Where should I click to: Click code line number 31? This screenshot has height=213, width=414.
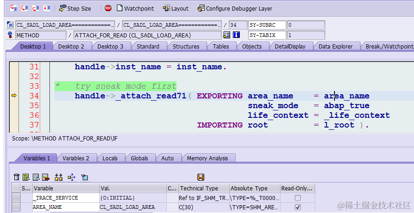(34, 67)
